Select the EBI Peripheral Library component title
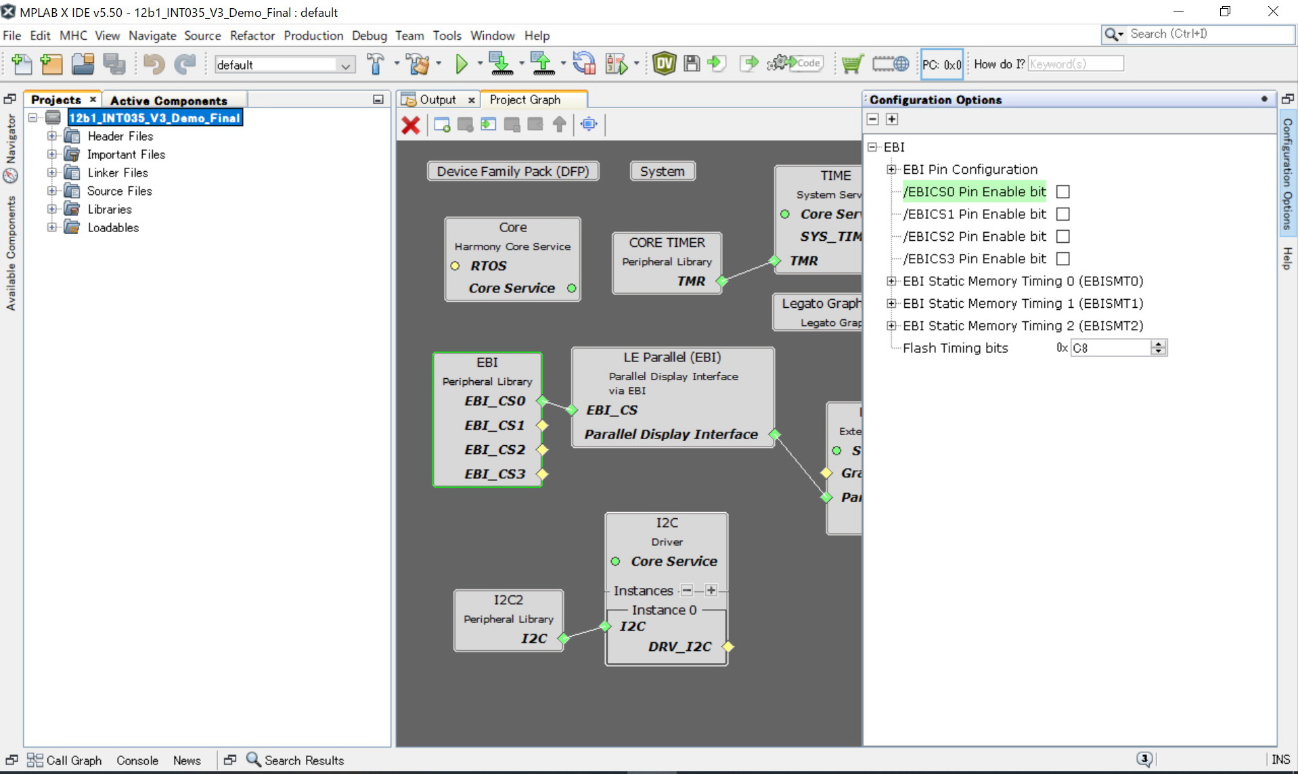 point(487,363)
